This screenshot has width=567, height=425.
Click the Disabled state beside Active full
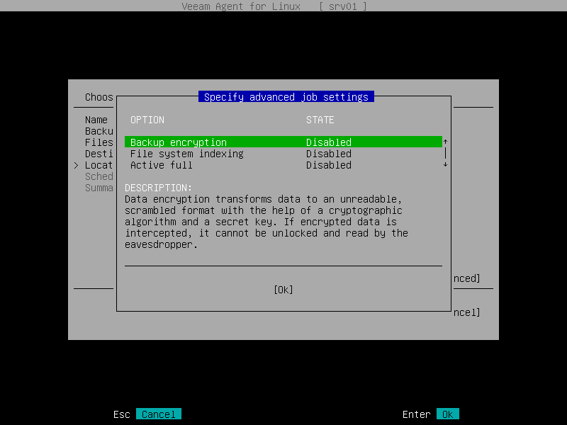(328, 165)
